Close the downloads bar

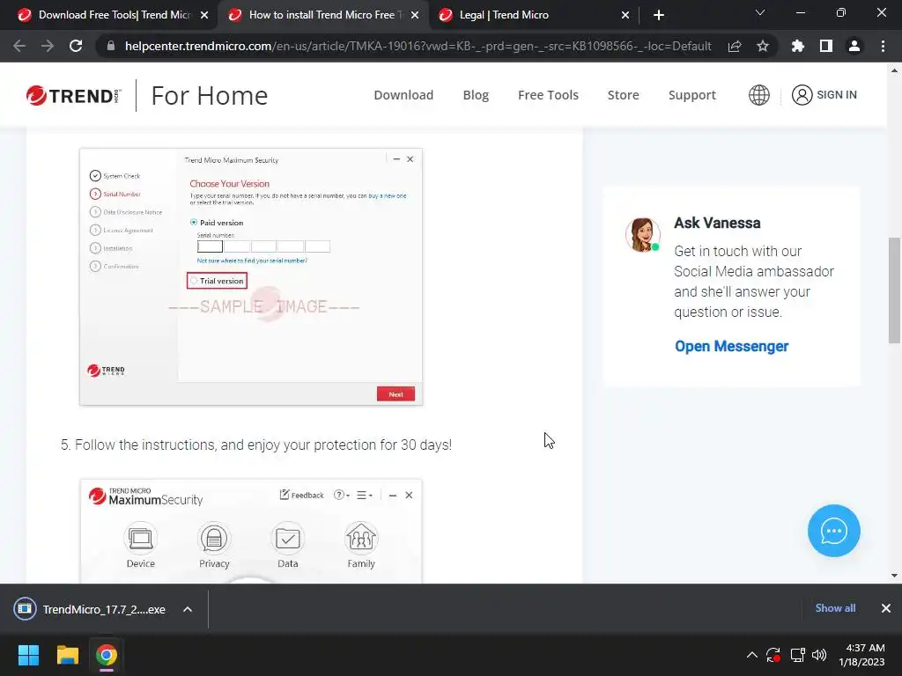pos(886,608)
